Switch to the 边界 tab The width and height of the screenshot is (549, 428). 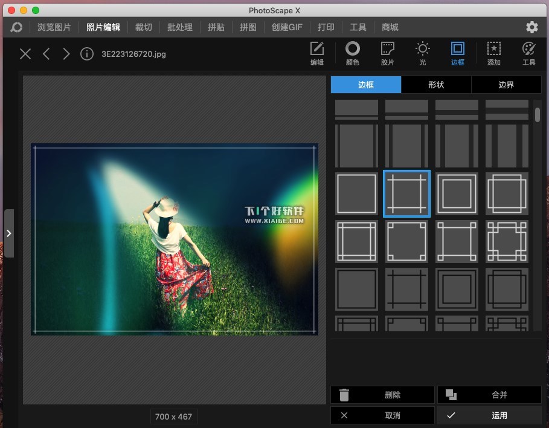(506, 85)
